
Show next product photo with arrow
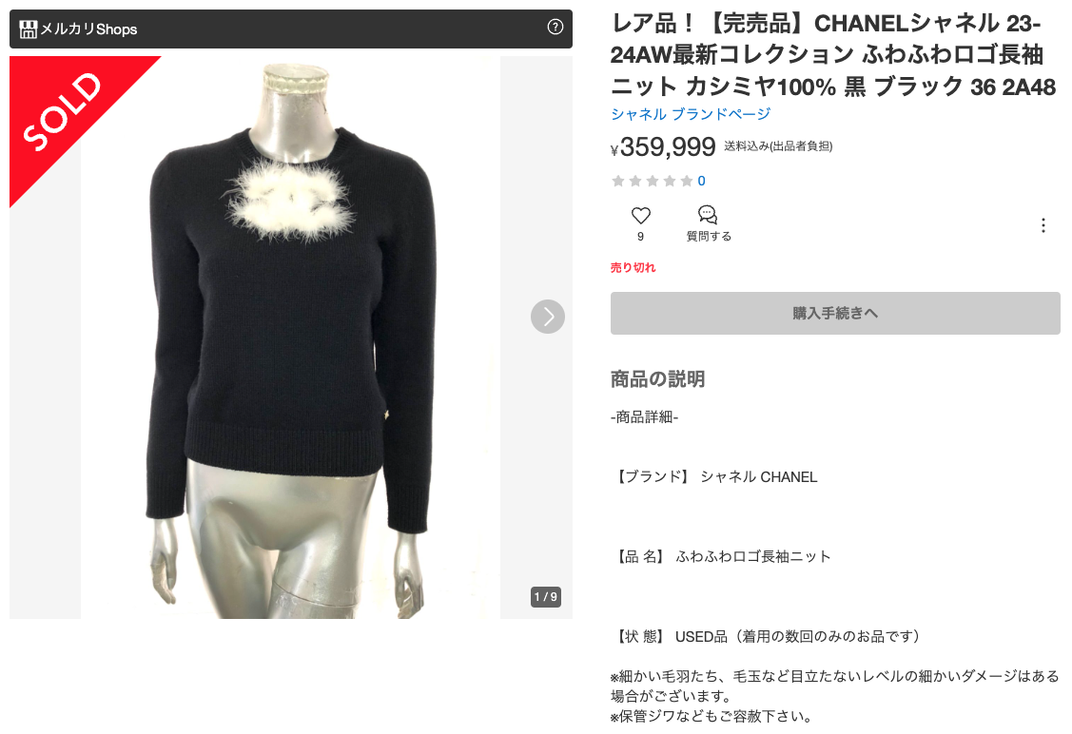click(x=548, y=317)
